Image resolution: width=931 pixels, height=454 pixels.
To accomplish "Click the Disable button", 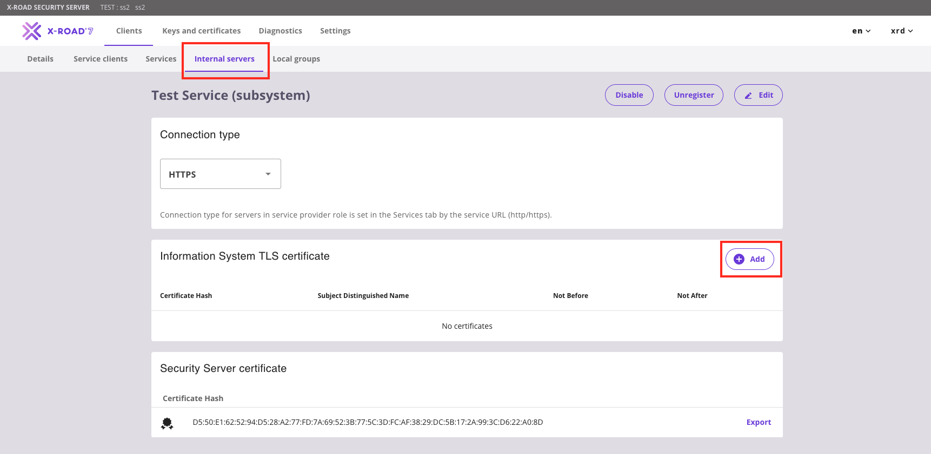I will (x=629, y=95).
